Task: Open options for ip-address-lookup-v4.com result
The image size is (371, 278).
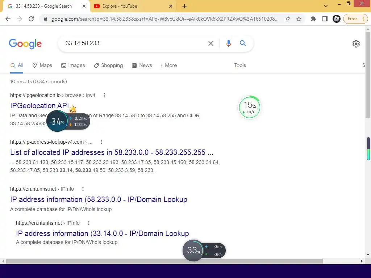Action: (x=101, y=142)
